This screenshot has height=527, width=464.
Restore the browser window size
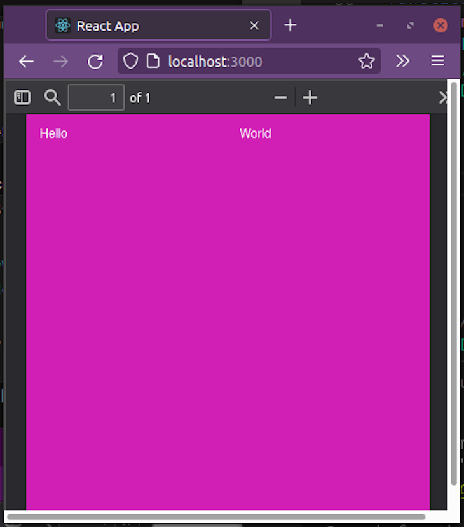pyautogui.click(x=410, y=25)
